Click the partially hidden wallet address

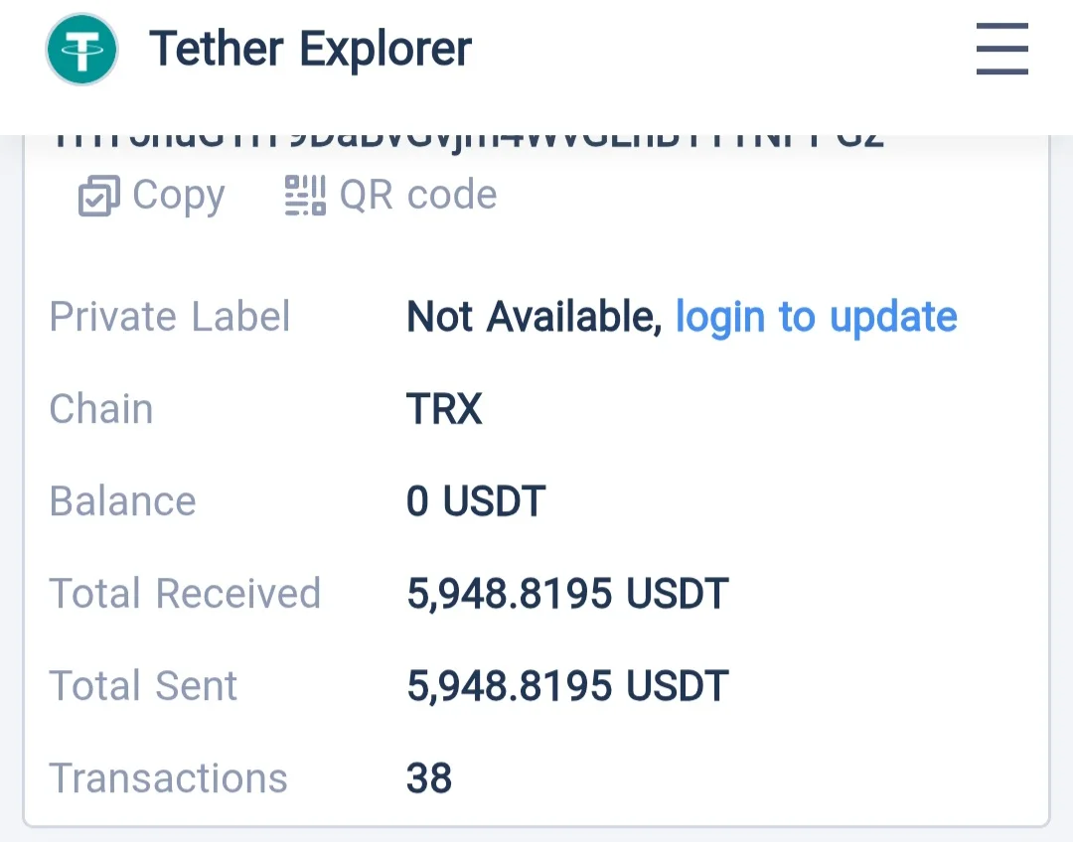(x=467, y=140)
